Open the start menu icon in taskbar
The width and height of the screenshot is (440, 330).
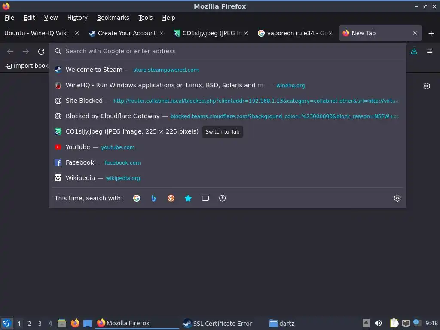click(x=7, y=323)
